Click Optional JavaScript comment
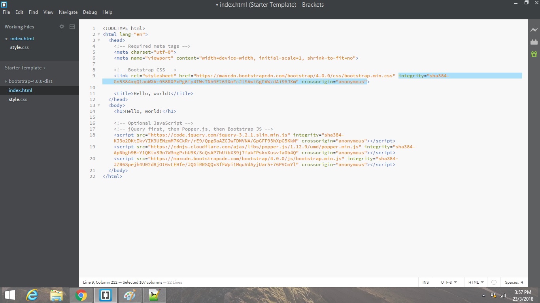 [154, 123]
